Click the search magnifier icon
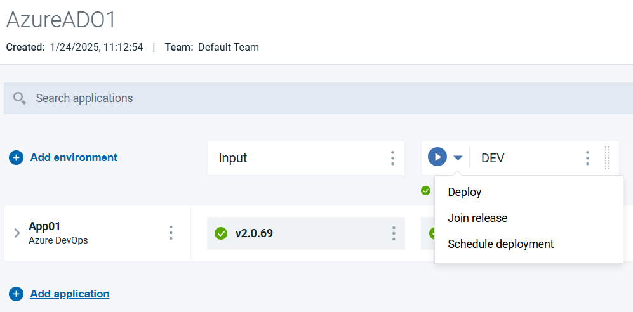 point(20,98)
